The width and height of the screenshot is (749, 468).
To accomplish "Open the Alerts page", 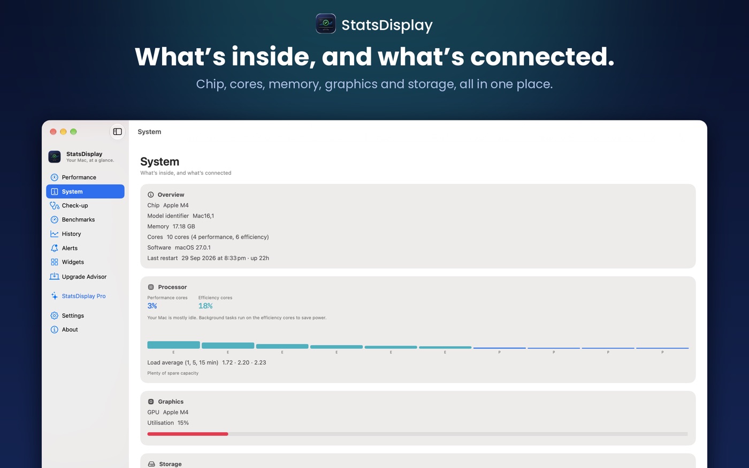I will (x=85, y=248).
